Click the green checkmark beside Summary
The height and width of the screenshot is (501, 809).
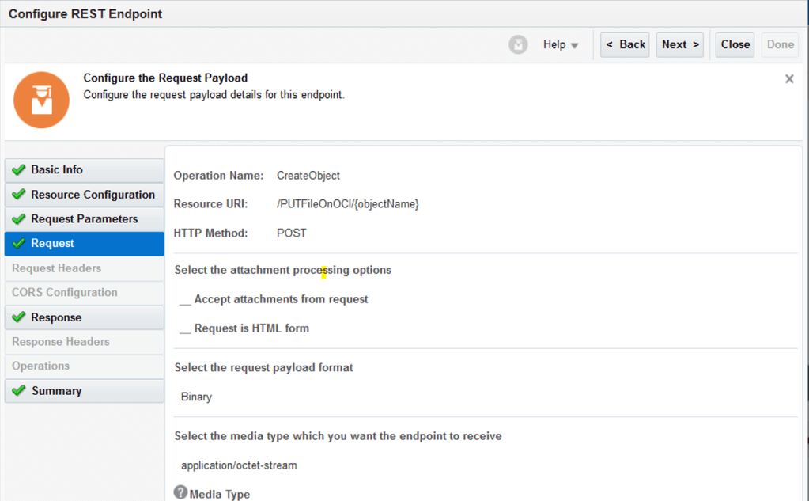19,391
